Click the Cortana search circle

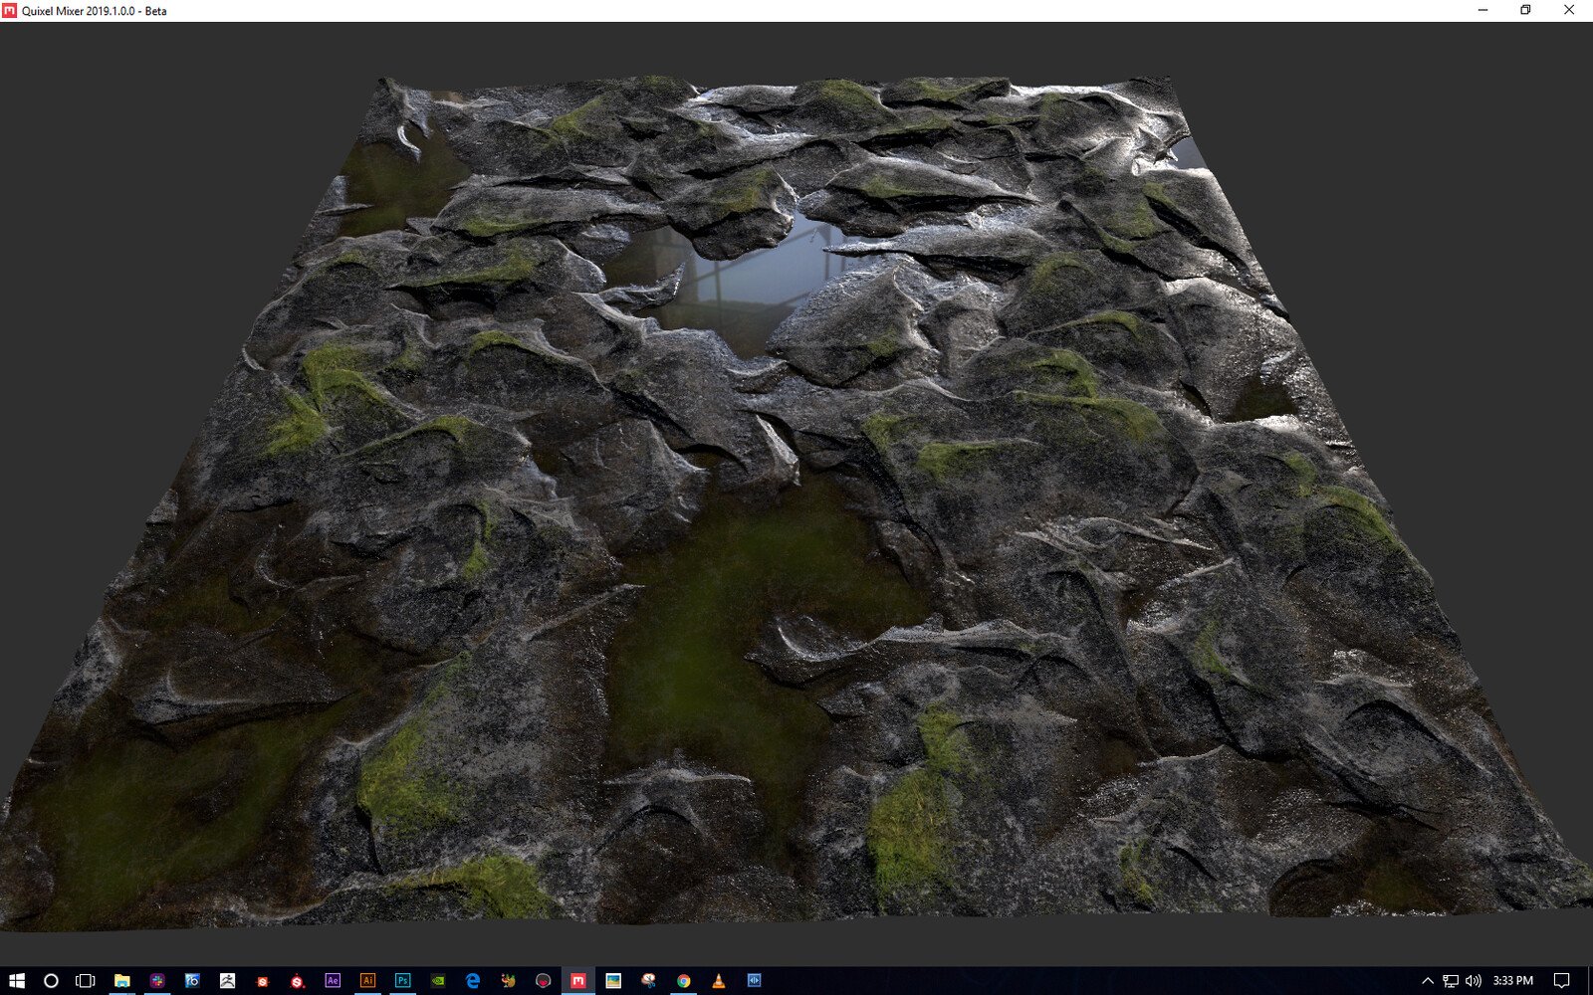[51, 980]
